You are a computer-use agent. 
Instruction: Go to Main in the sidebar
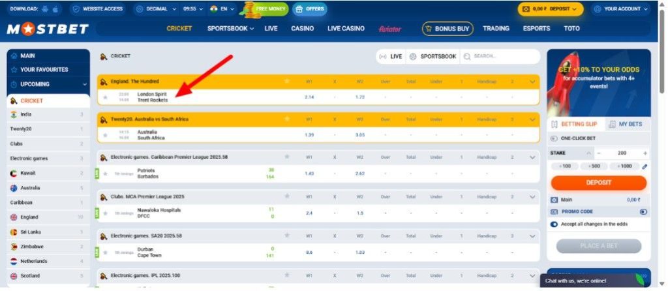[x=48, y=56]
